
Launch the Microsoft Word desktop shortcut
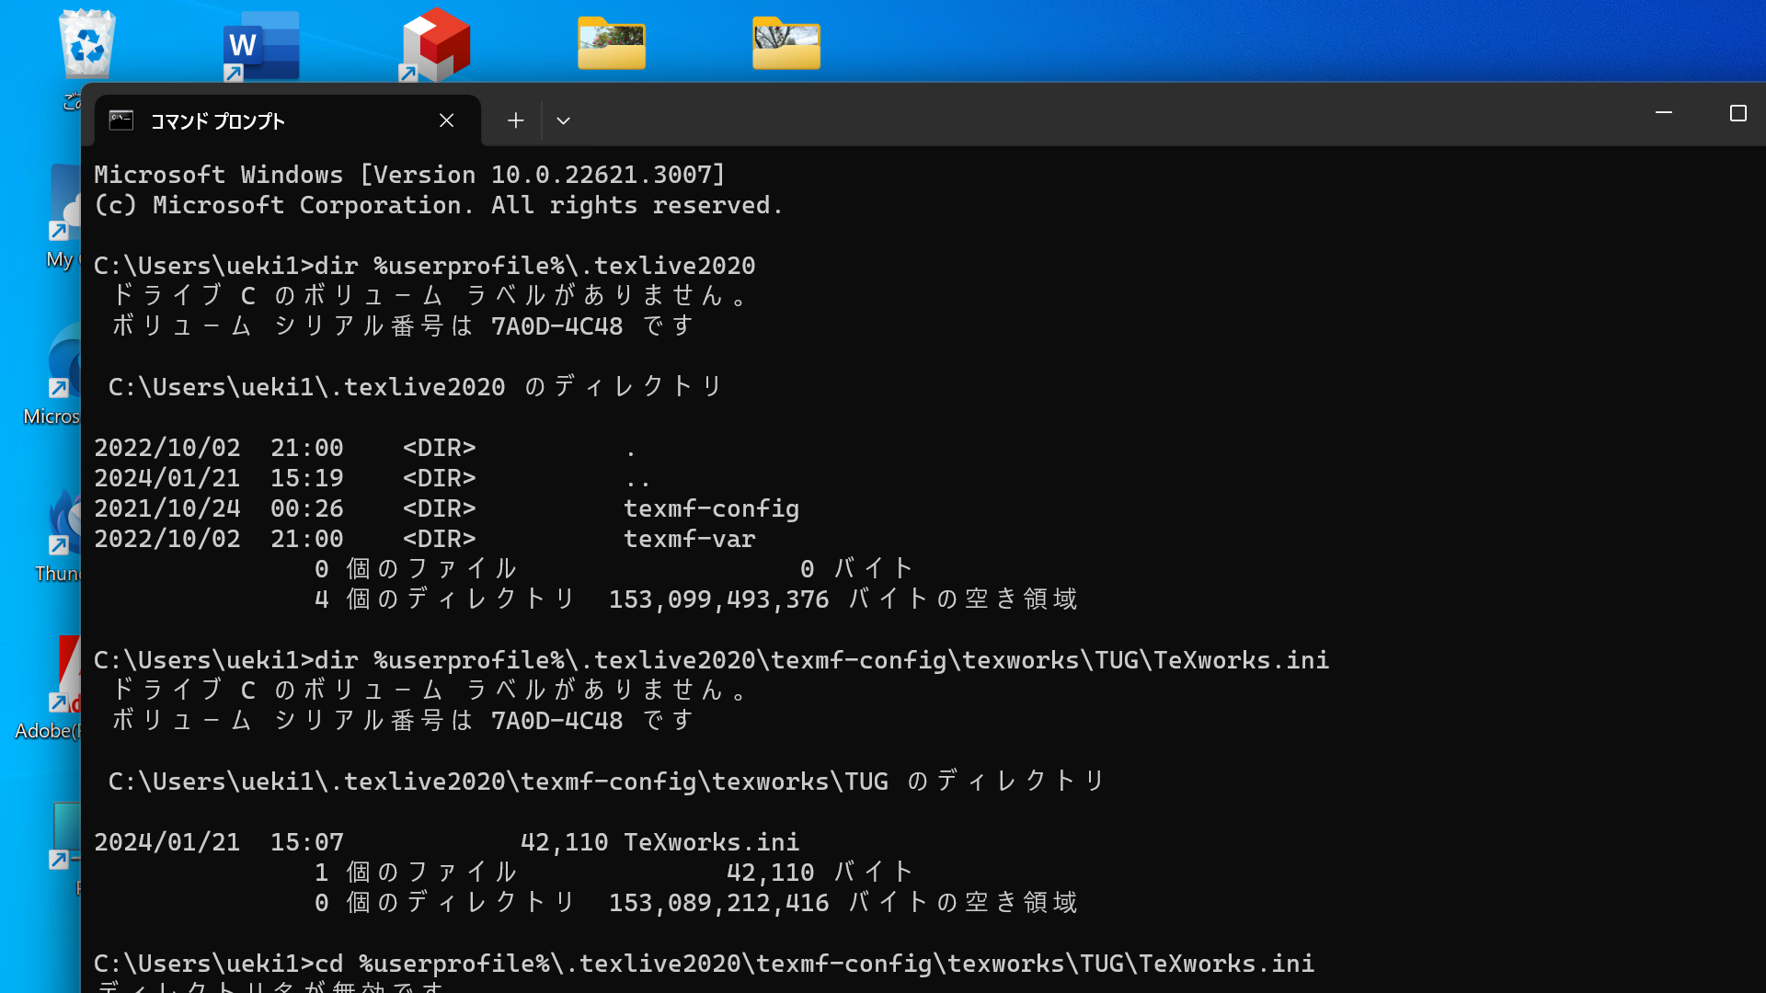click(x=260, y=43)
